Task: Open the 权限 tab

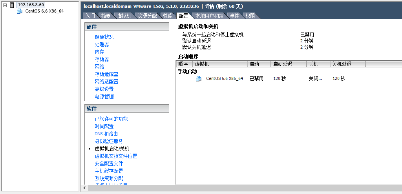Action: tap(250, 16)
